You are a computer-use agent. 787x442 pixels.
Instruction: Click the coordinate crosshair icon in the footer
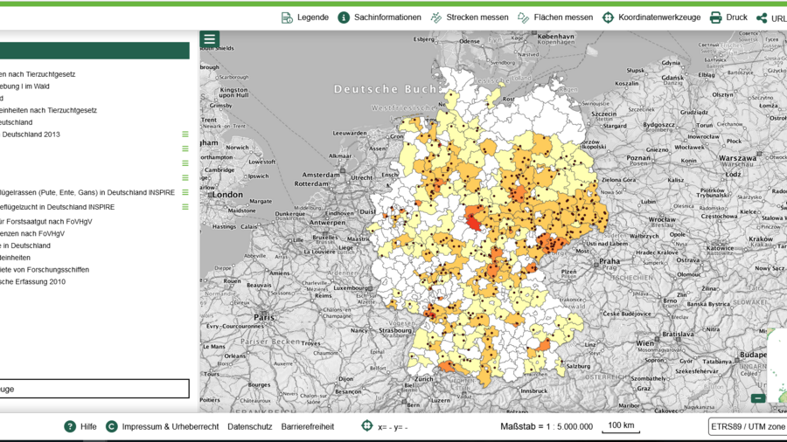[x=367, y=426]
